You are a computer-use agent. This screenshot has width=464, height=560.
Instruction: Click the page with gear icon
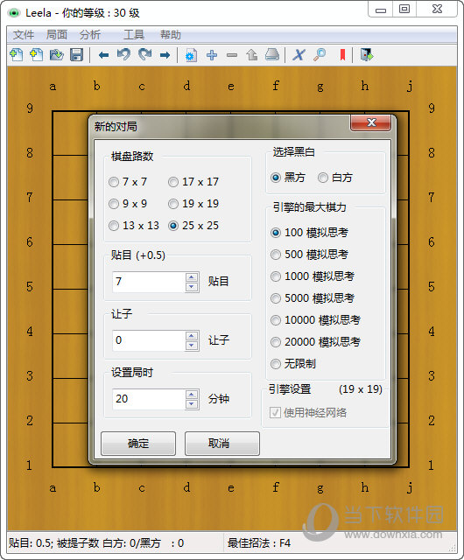191,55
